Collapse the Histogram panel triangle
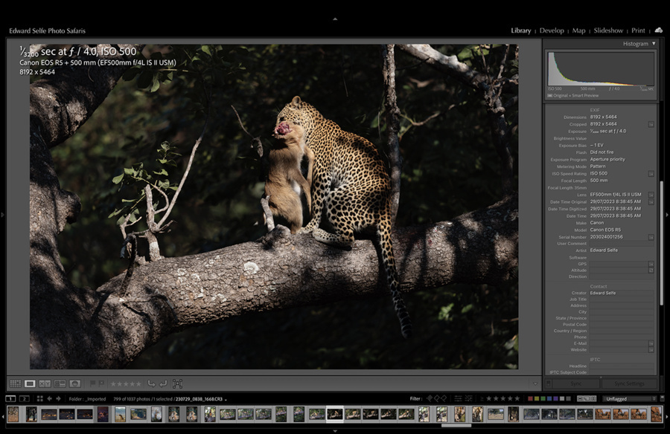Screen dimensions: 670x434 [654, 44]
